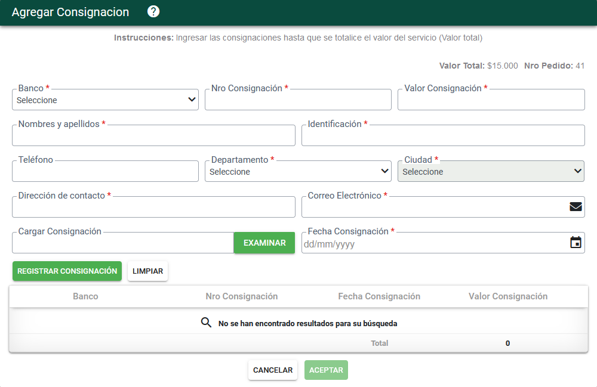
Task: Expand the Banco dropdown
Action: pyautogui.click(x=106, y=100)
